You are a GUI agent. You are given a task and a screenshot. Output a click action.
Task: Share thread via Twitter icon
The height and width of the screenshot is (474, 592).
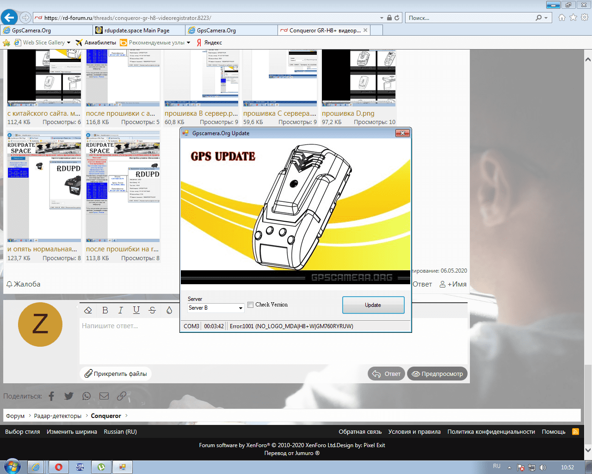click(x=69, y=396)
